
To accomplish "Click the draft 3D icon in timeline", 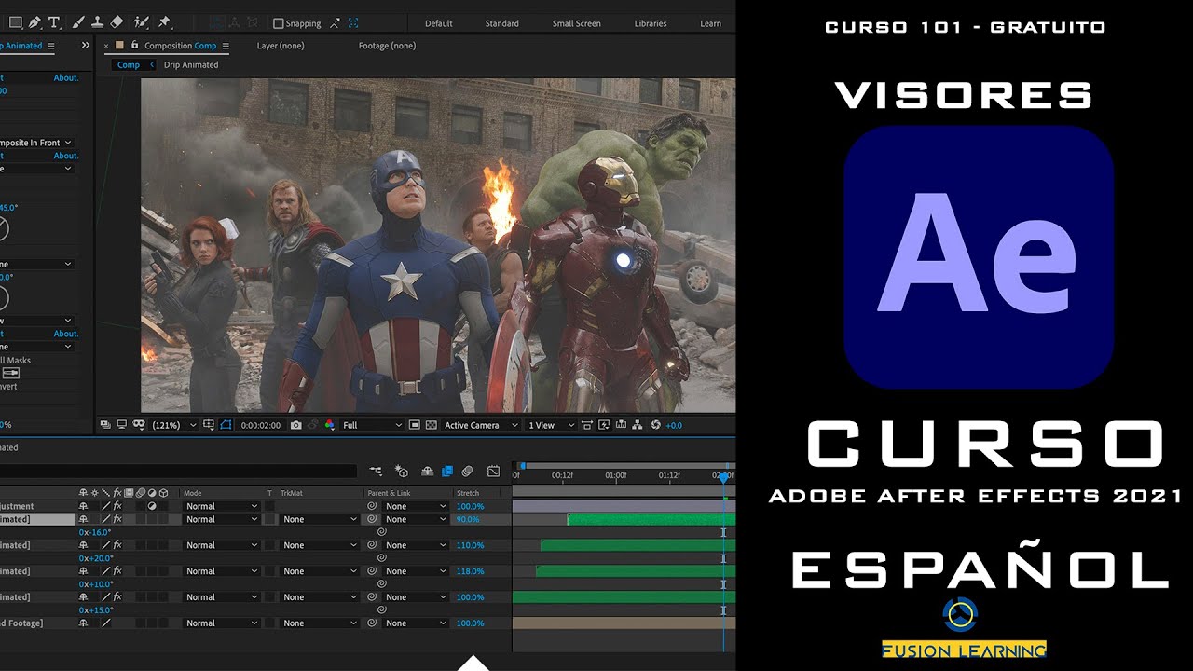I will point(402,472).
